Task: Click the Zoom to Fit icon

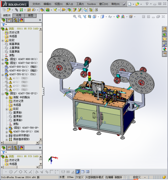Action: (75, 17)
